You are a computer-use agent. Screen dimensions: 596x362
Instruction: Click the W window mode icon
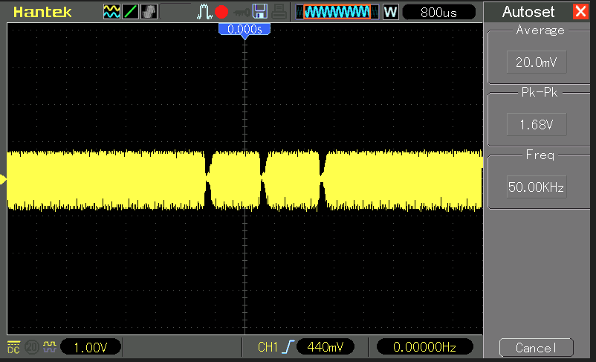(x=390, y=12)
